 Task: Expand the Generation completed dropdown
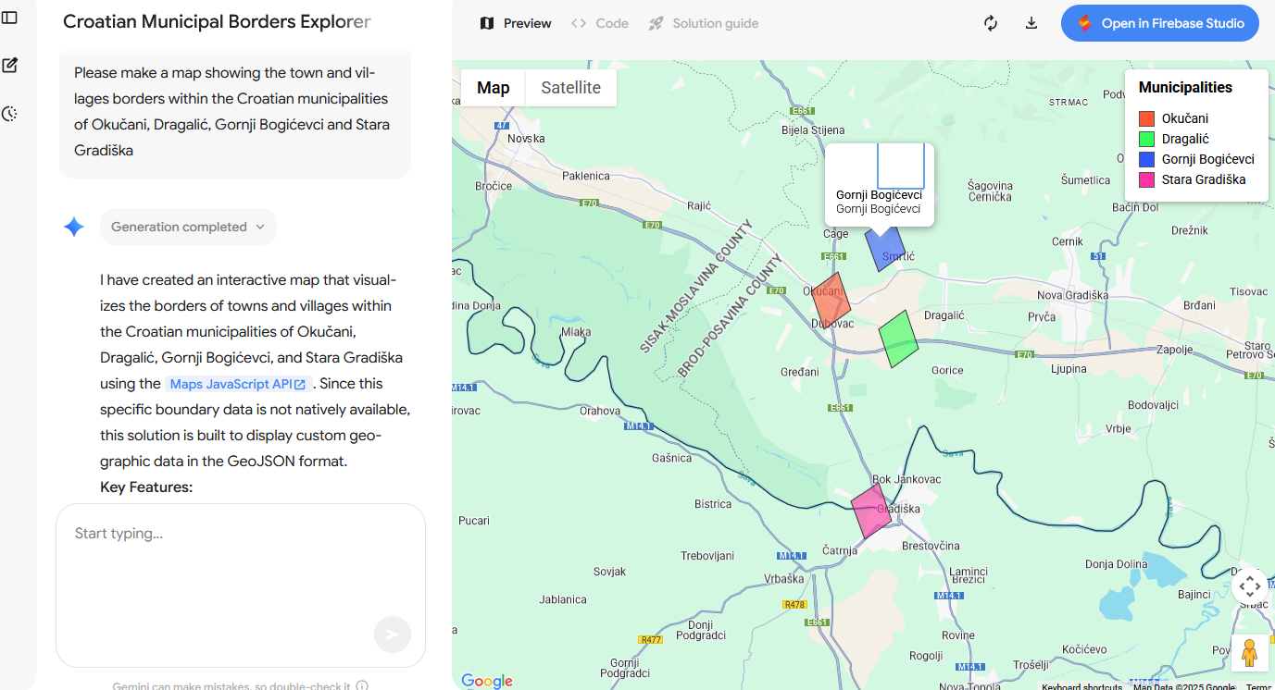coord(188,227)
